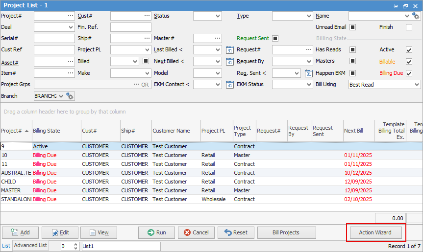Sort by the Project# column header
Image resolution: width=423 pixels, height=252 pixels.
(16, 131)
